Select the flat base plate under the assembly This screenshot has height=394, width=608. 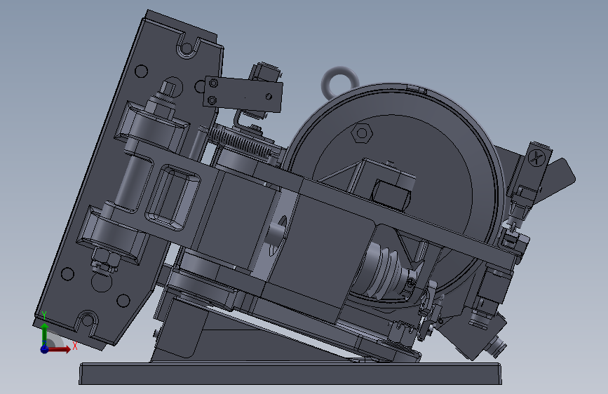290,374
